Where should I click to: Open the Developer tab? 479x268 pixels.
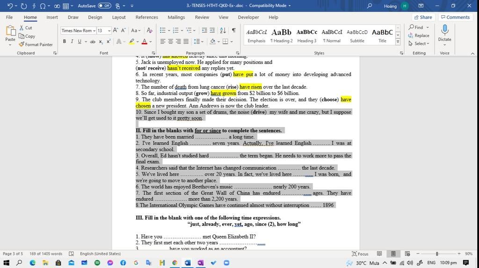point(248,17)
